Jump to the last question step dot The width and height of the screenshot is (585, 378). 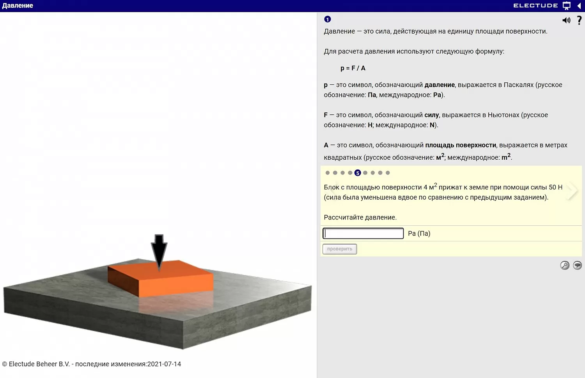click(388, 173)
